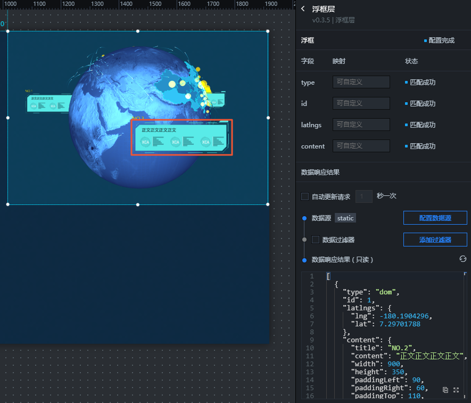Select the NO.1 floating popup card on the left

coord(48,103)
